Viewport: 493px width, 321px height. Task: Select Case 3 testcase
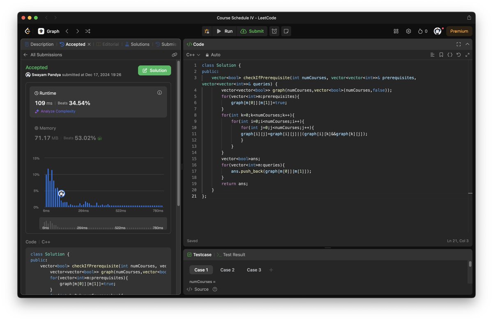pyautogui.click(x=254, y=270)
